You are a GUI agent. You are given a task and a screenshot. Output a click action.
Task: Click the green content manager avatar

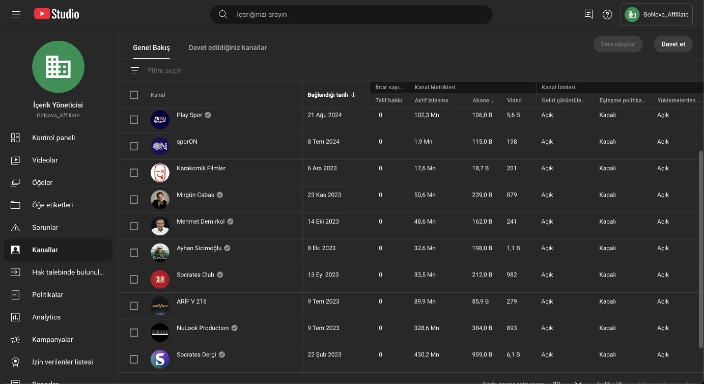tap(58, 67)
